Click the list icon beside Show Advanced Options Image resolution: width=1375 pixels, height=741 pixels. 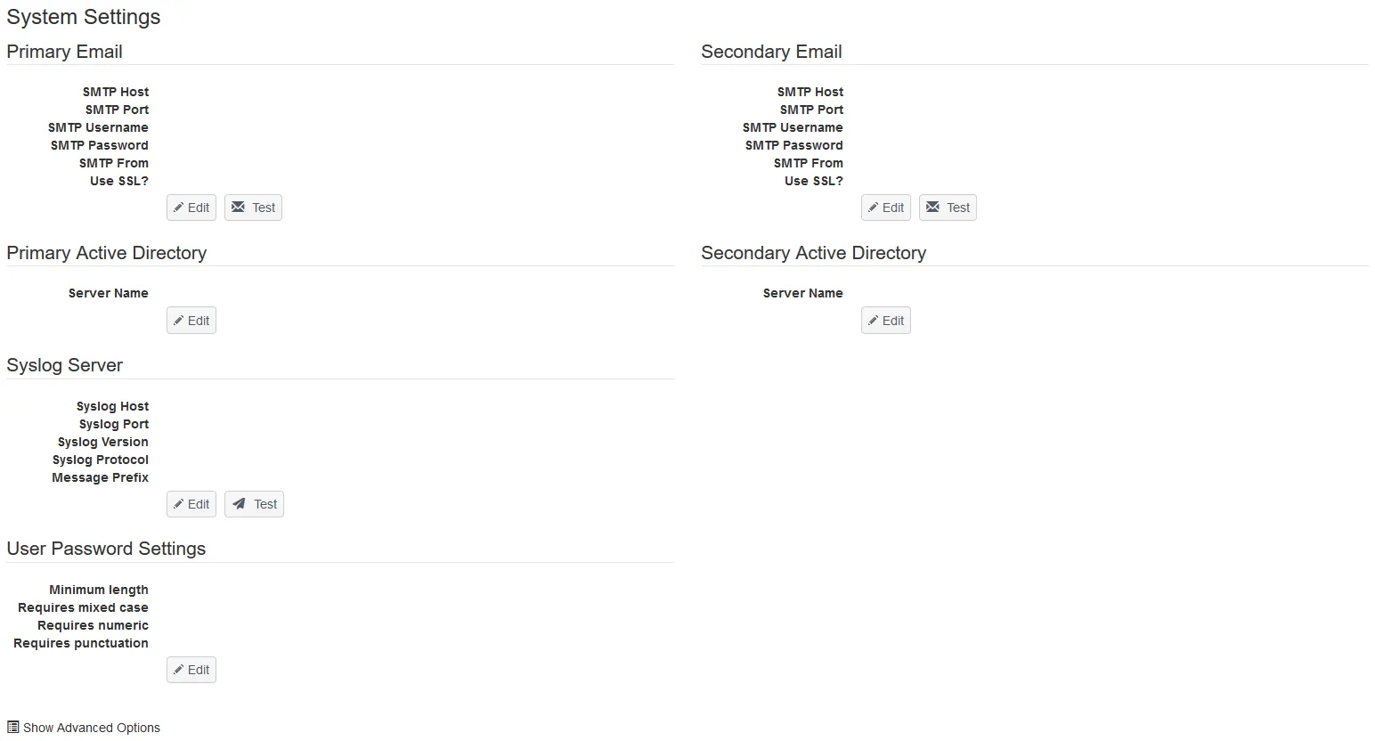(x=13, y=727)
